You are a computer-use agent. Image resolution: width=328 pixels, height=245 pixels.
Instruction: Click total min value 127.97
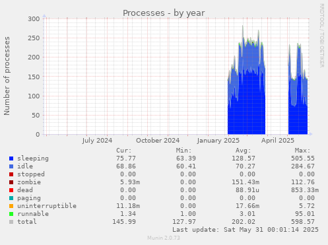pos(184,222)
